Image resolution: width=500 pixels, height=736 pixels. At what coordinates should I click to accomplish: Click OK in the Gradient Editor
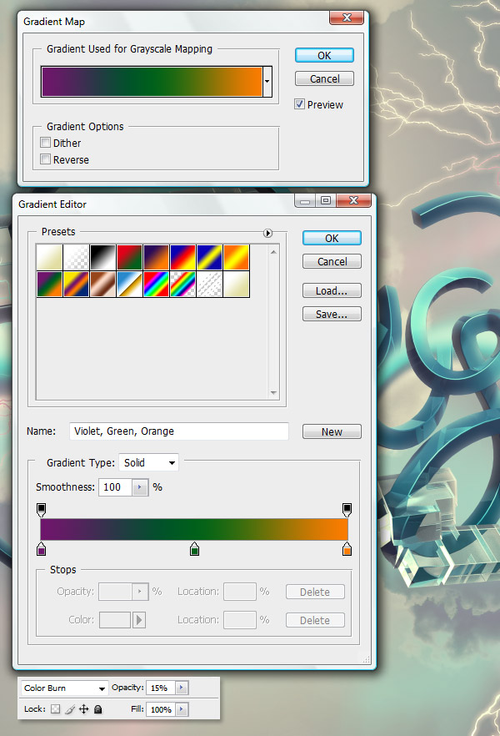coord(332,238)
